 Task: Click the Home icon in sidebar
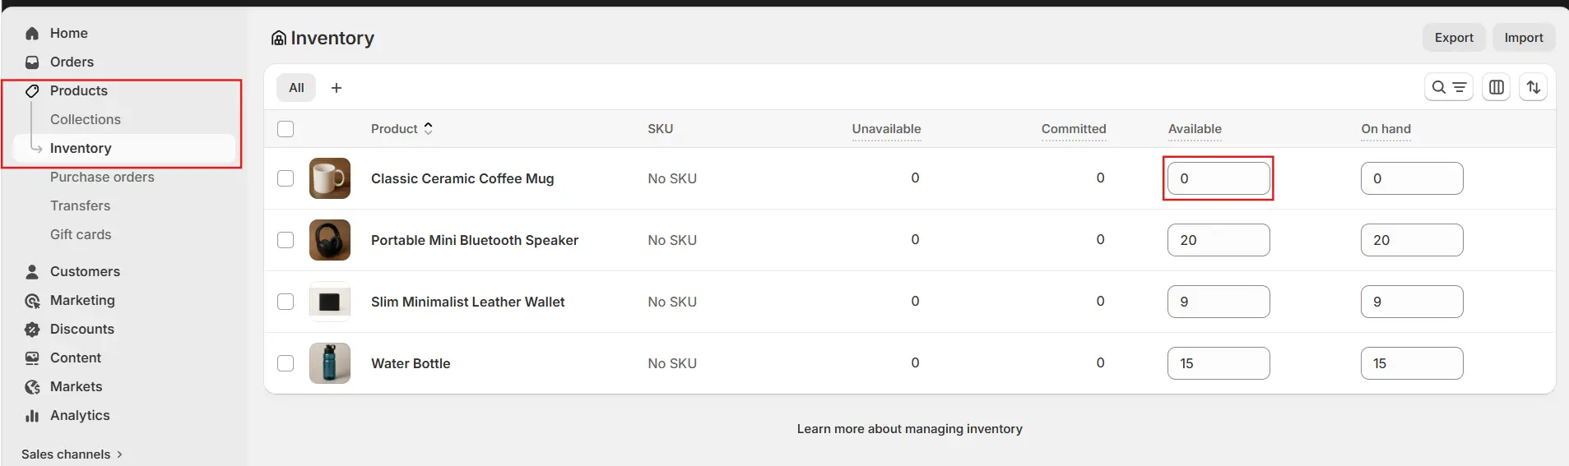(32, 34)
